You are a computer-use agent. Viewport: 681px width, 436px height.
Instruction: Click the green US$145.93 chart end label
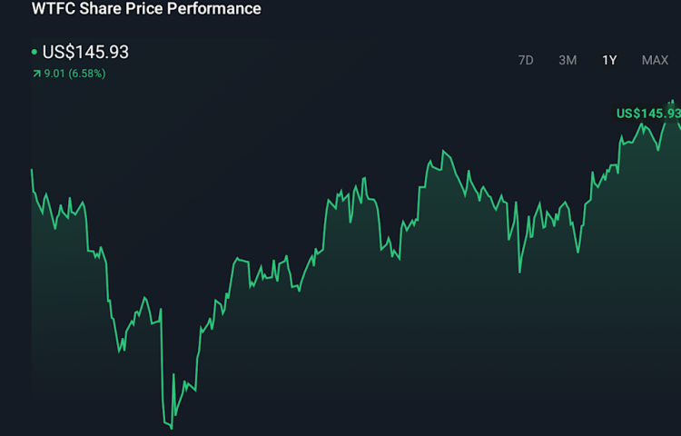pyautogui.click(x=647, y=114)
